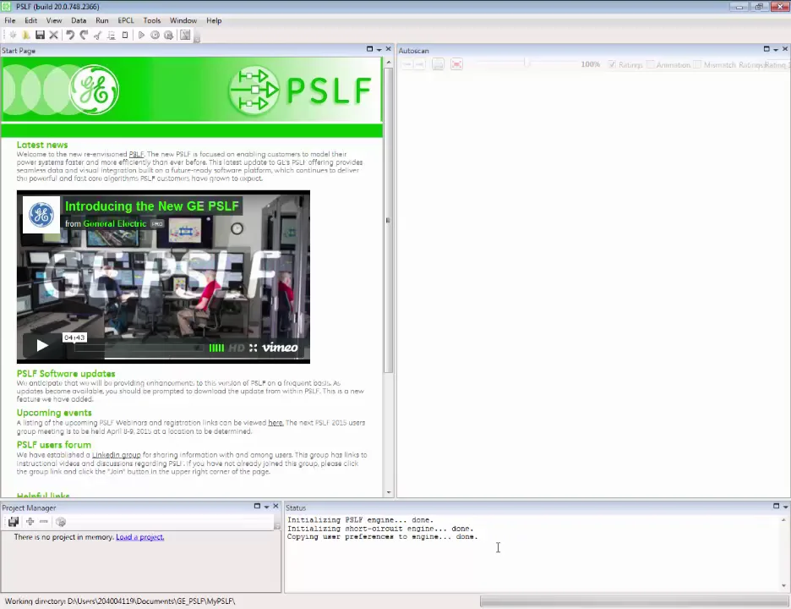
Task: Open the Edit menu
Action: point(30,20)
